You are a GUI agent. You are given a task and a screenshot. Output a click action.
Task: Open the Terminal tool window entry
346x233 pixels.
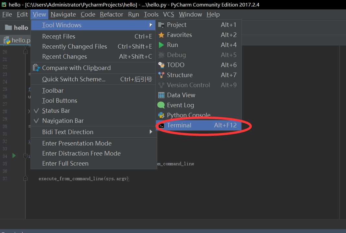[198, 125]
